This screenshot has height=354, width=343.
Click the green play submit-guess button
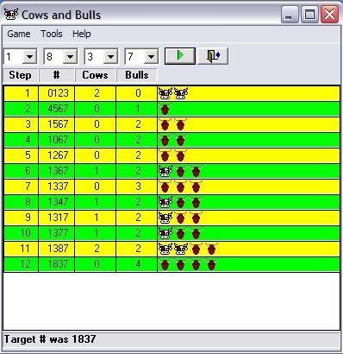point(180,56)
